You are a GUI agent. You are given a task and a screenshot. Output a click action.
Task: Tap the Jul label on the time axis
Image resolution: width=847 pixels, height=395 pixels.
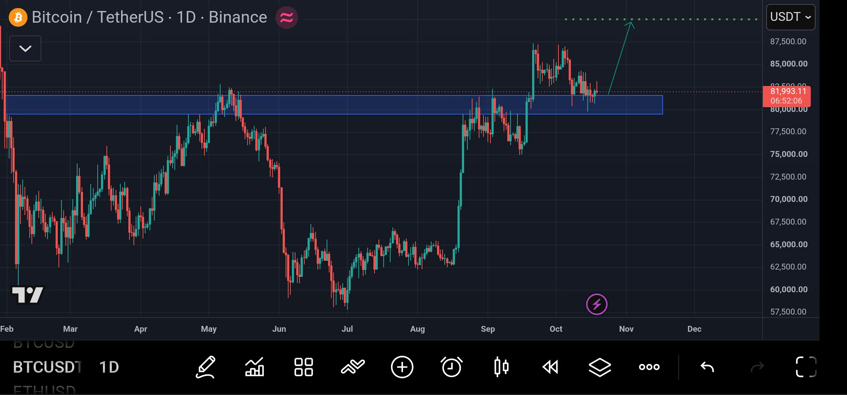click(x=347, y=329)
